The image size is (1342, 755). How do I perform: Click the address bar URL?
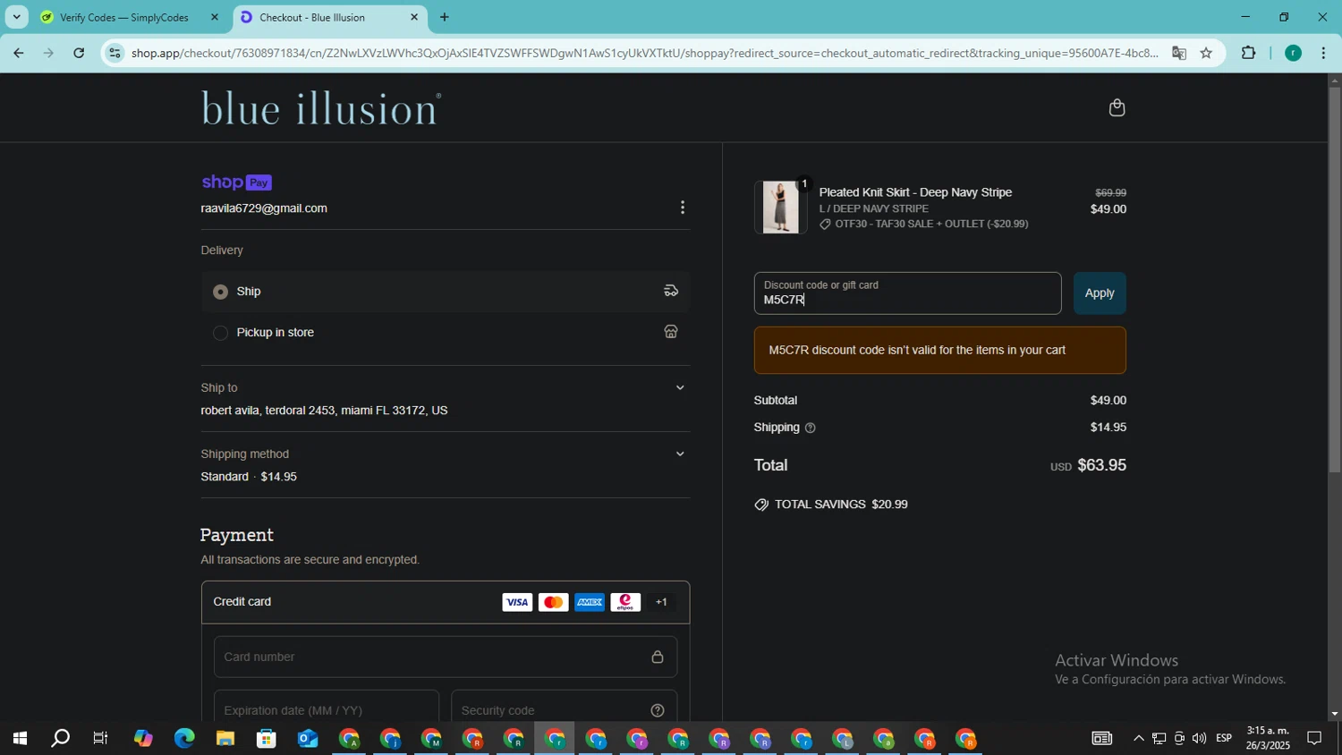click(x=644, y=53)
